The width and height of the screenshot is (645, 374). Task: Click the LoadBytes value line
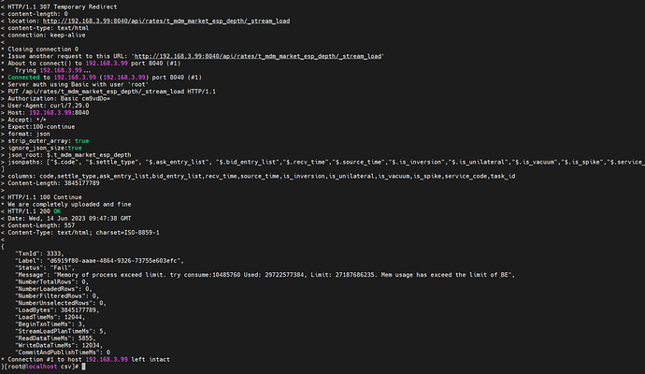(x=57, y=310)
